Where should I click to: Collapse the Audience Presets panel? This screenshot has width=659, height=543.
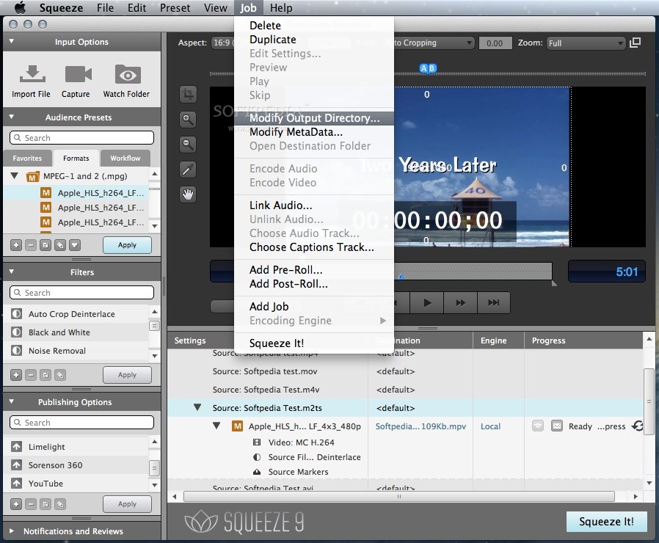click(x=11, y=117)
